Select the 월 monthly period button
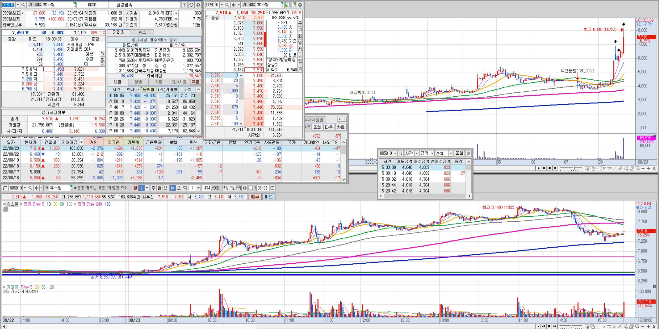This screenshot has height=329, width=659. click(x=159, y=188)
